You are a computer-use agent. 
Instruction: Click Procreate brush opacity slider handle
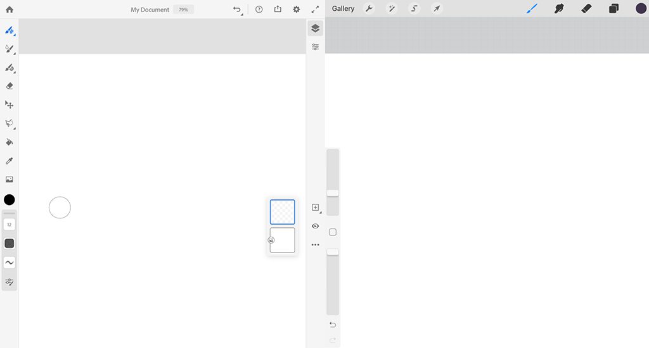(x=333, y=252)
